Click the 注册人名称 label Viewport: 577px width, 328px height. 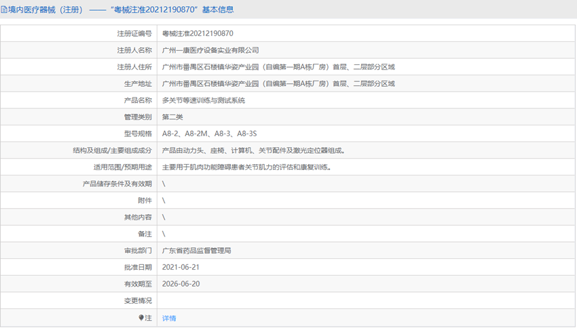coord(134,50)
